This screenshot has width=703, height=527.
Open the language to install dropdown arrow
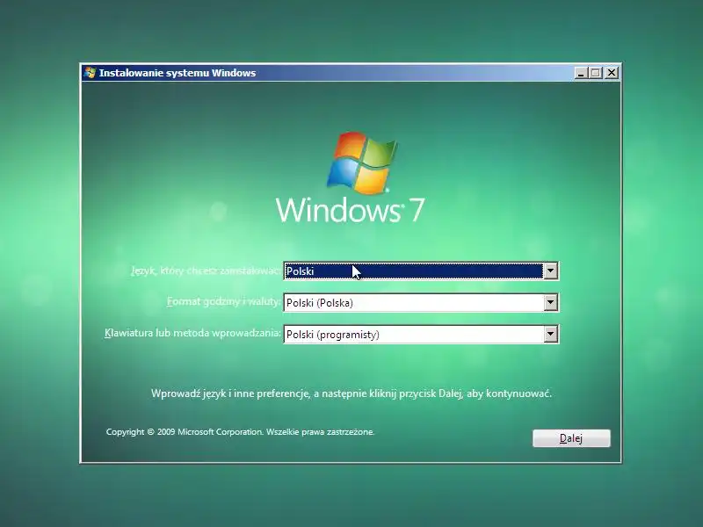point(551,271)
